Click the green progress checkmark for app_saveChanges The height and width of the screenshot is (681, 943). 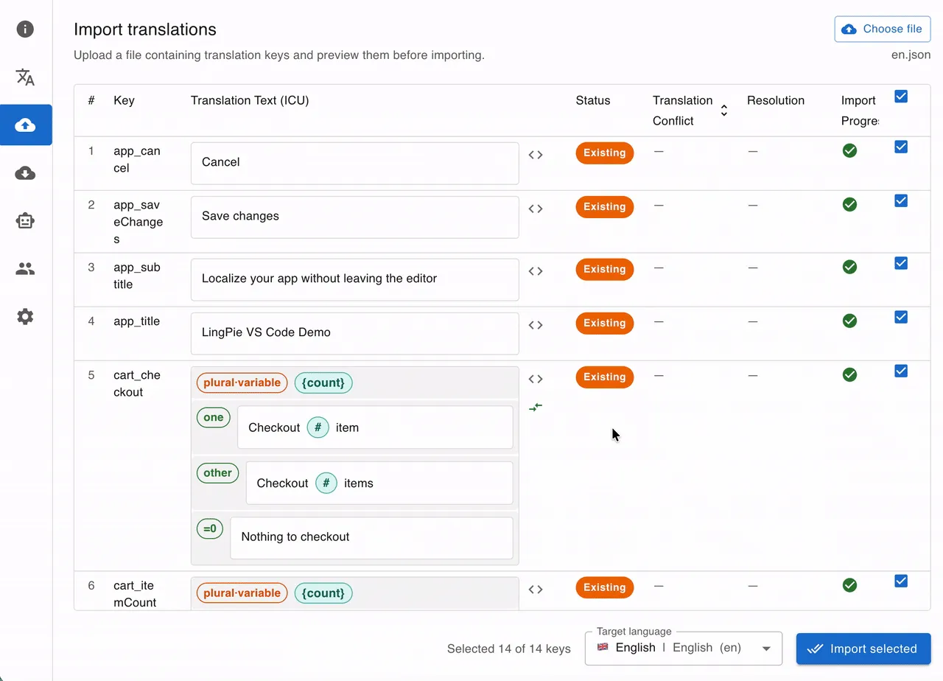(x=849, y=204)
